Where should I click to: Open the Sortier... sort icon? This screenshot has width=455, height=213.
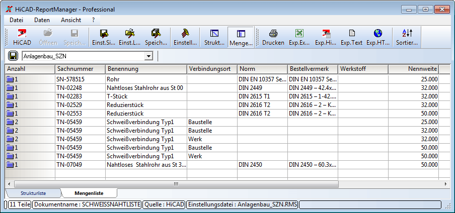407,33
